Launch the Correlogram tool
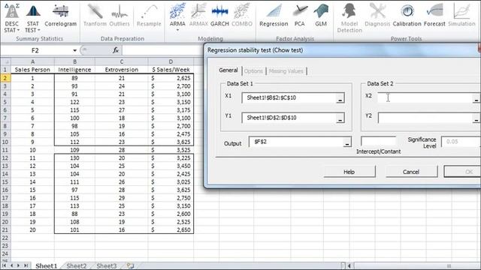Viewport: 481px width, 270px height. (60, 15)
